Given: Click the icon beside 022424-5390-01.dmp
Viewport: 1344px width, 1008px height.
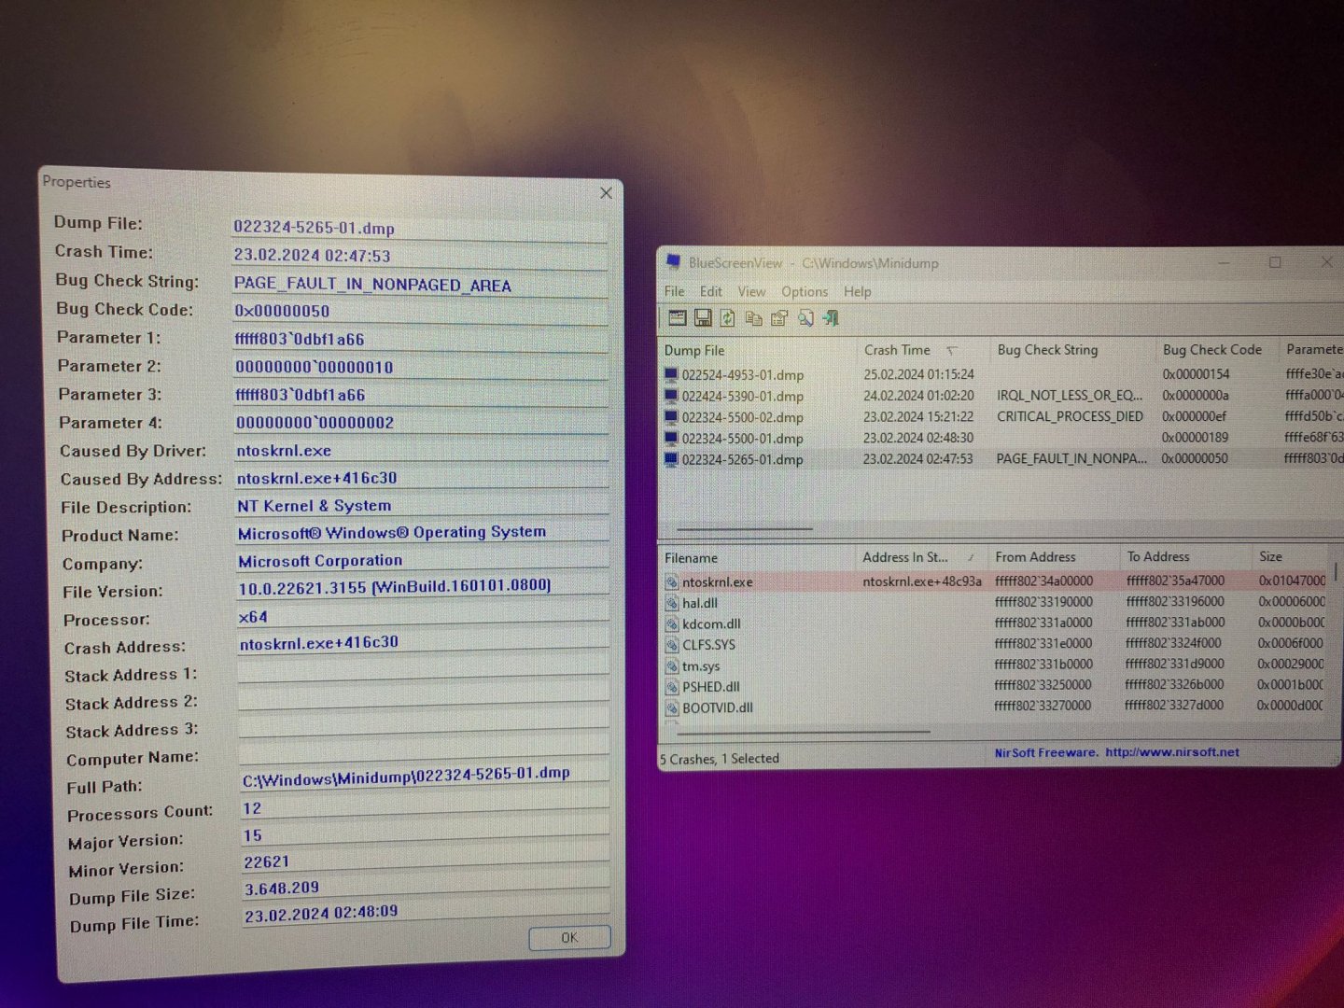Looking at the screenshot, I should (x=670, y=396).
